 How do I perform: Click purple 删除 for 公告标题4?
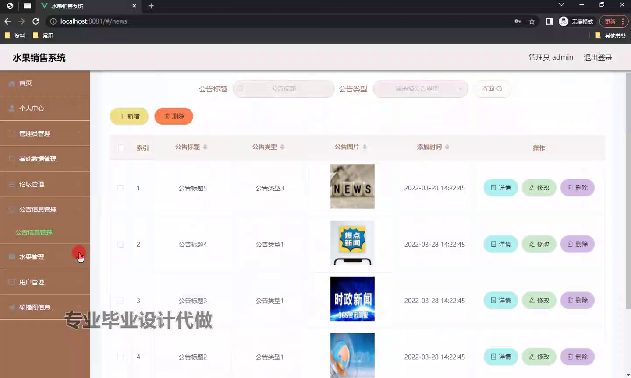tap(578, 244)
